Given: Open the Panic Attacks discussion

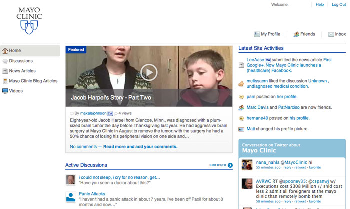Looking at the screenshot, I should pos(92,194).
